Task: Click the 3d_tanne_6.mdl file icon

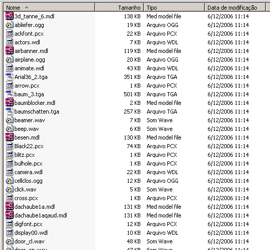Action: coord(10,16)
